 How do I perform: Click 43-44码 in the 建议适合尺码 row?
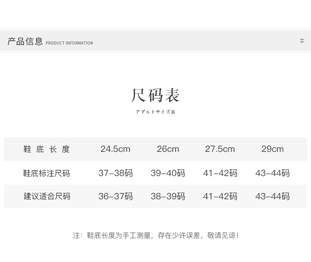click(x=273, y=196)
